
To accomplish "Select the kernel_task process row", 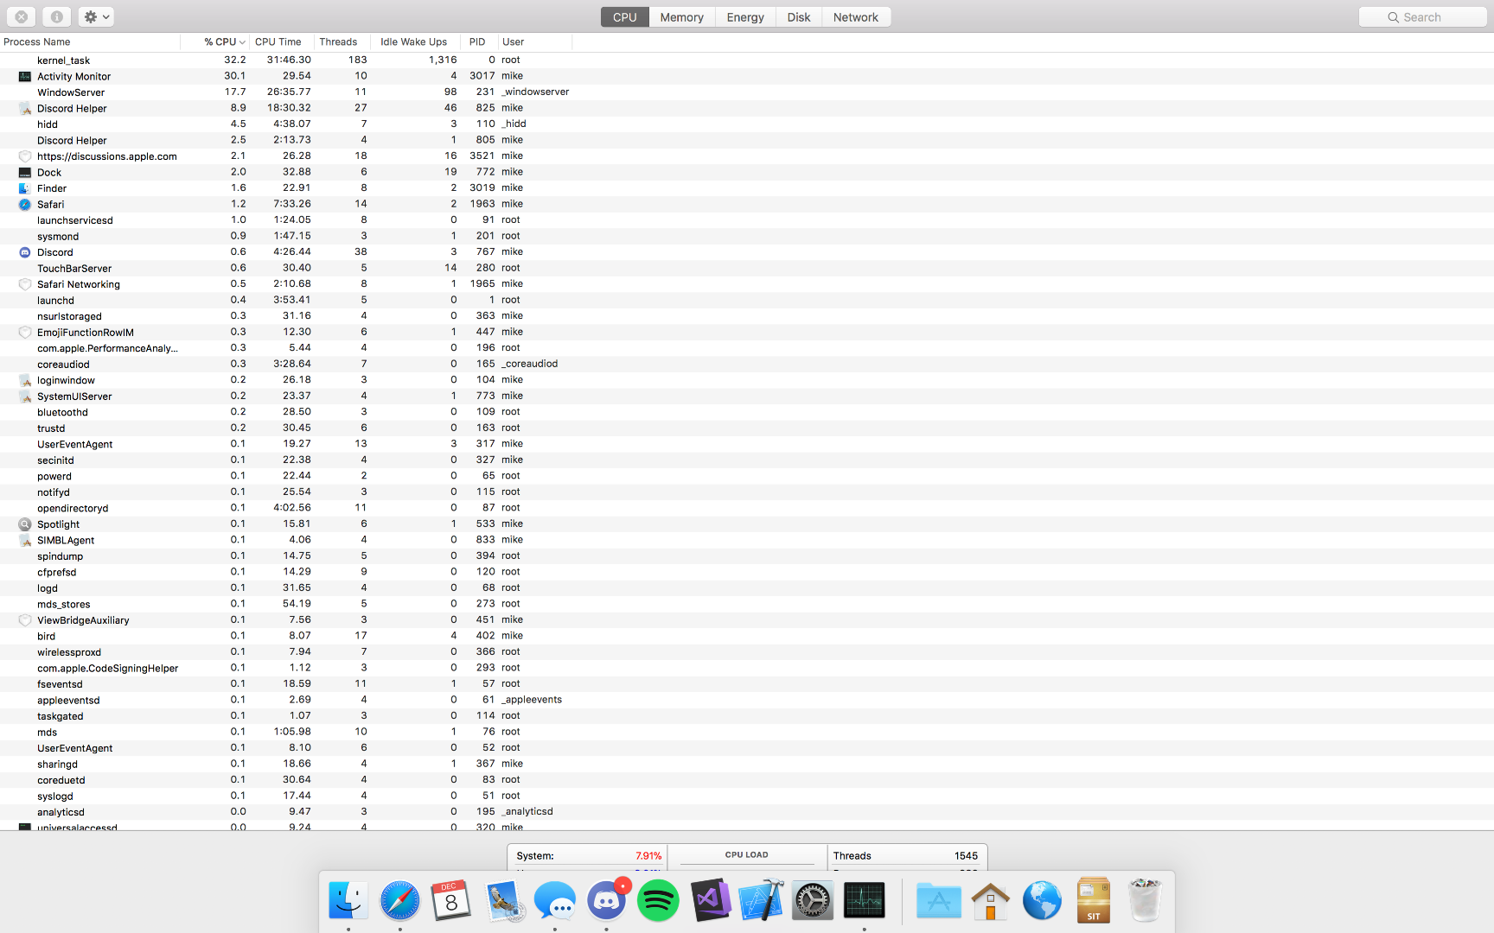I will click(747, 60).
